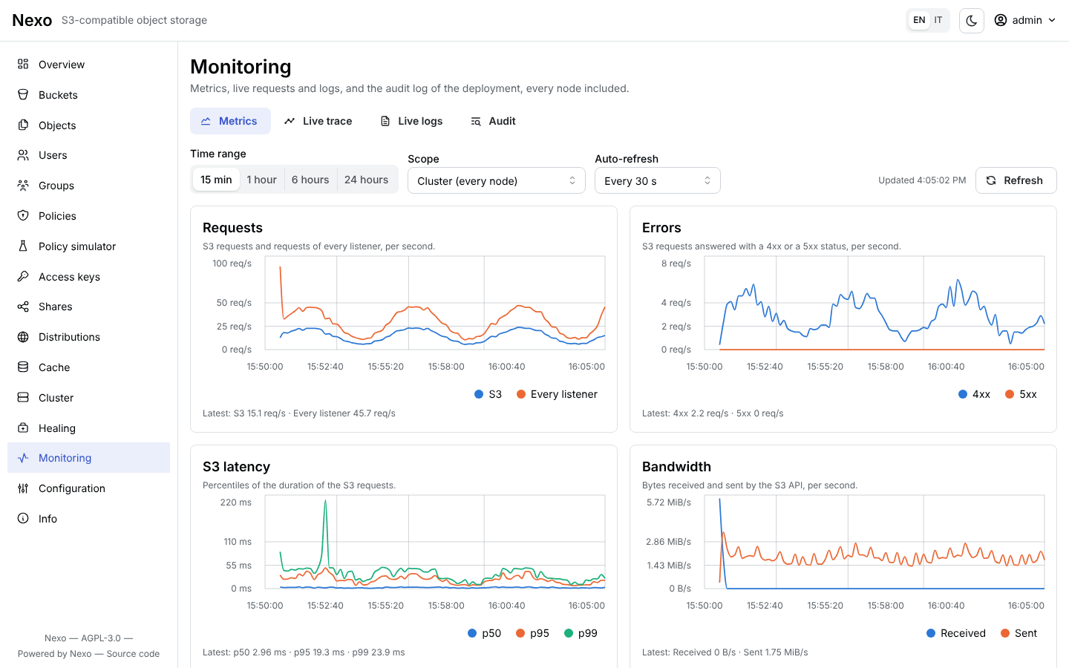
Task: Click the Refresh button
Action: 1016,180
